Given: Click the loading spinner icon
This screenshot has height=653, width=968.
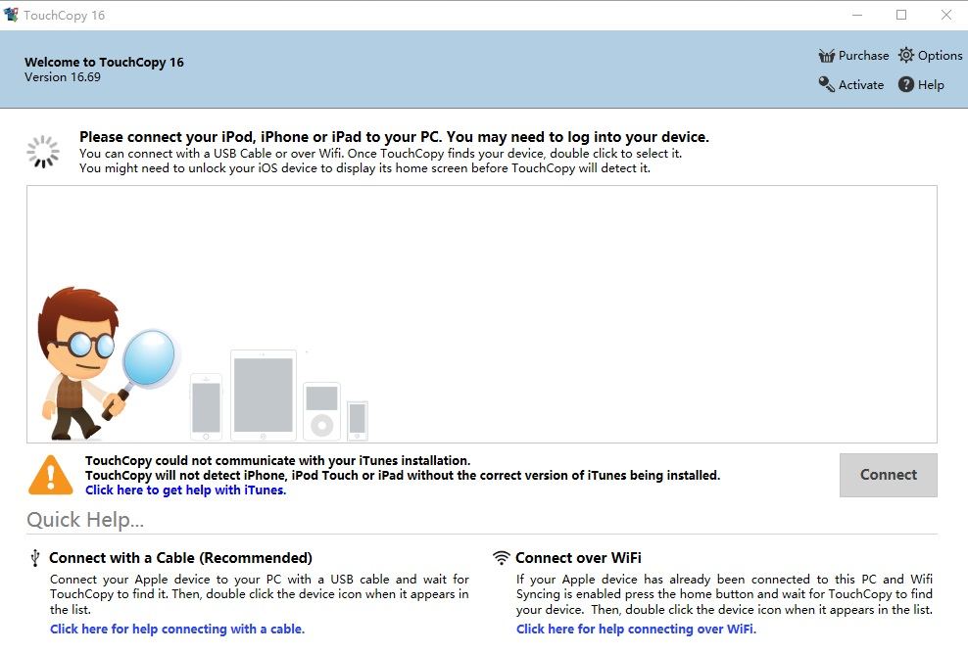Looking at the screenshot, I should coord(43,152).
